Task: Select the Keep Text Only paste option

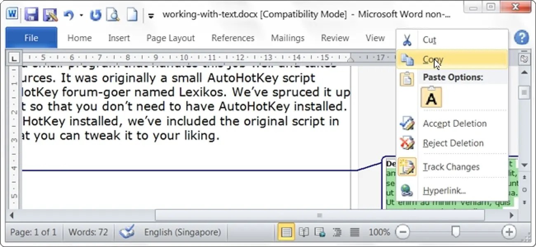Action: tap(431, 98)
